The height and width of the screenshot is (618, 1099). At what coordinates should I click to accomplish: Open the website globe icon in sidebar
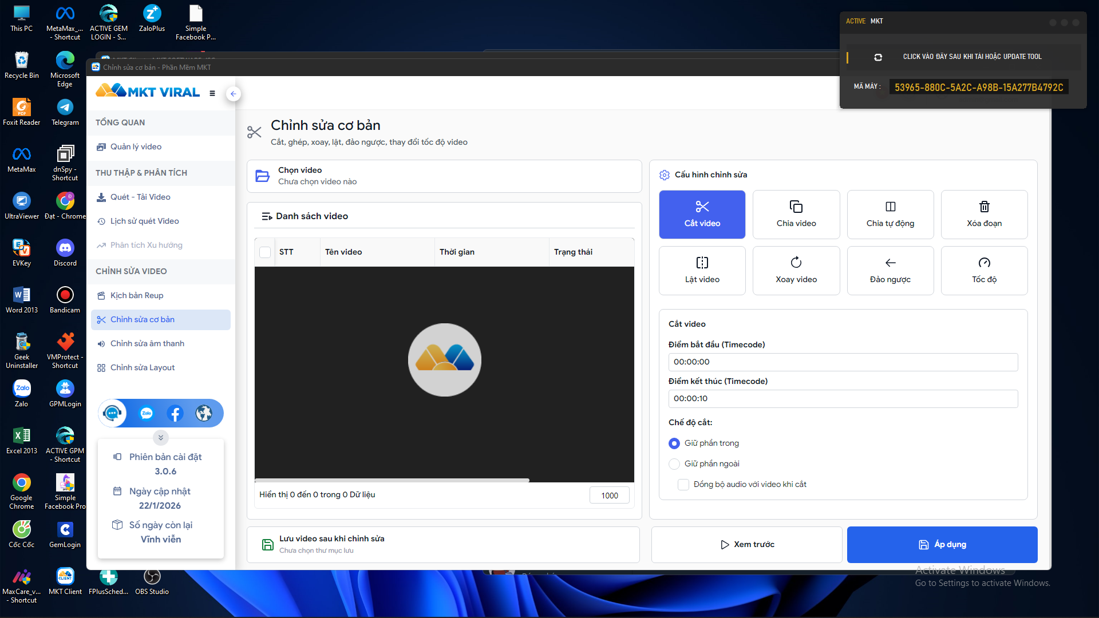point(204,413)
